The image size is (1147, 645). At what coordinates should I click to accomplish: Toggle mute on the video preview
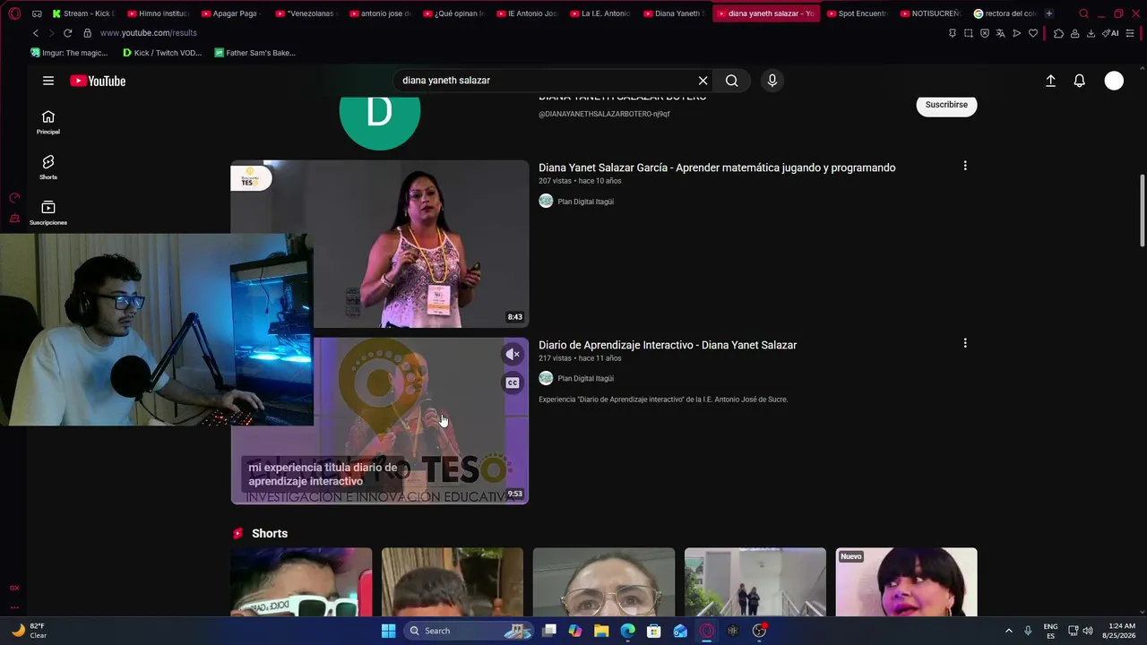point(513,355)
